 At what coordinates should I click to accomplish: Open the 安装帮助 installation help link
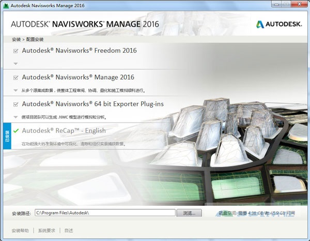pos(20,231)
